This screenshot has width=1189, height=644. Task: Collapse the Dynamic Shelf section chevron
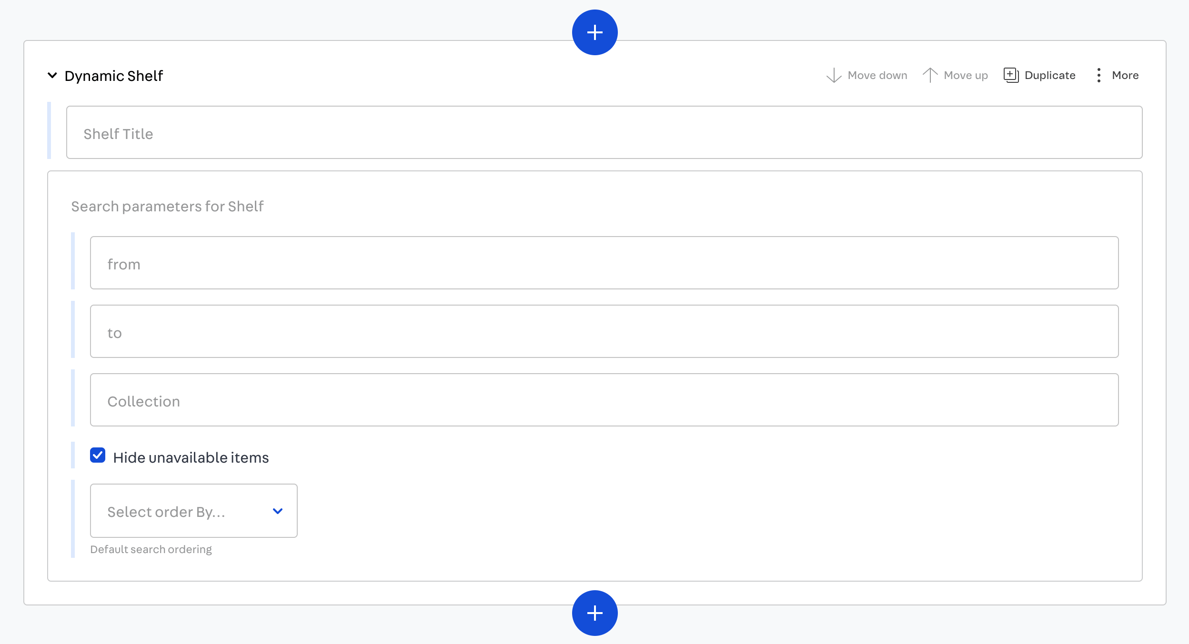click(52, 75)
